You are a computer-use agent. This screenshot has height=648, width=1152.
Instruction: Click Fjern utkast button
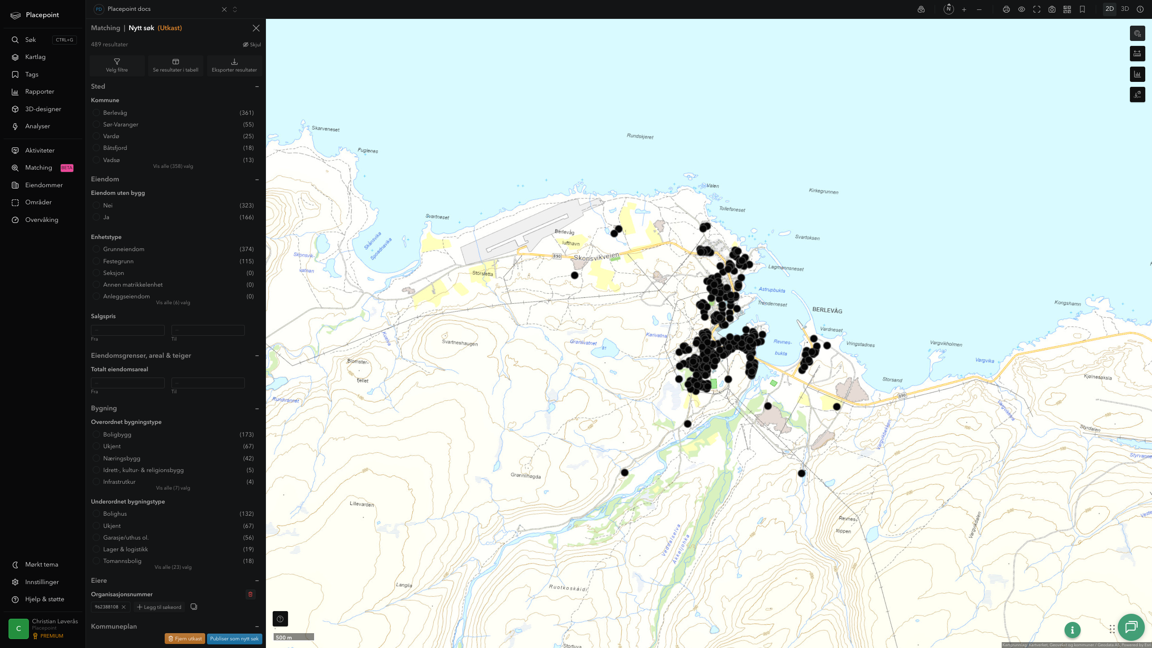[185, 639]
